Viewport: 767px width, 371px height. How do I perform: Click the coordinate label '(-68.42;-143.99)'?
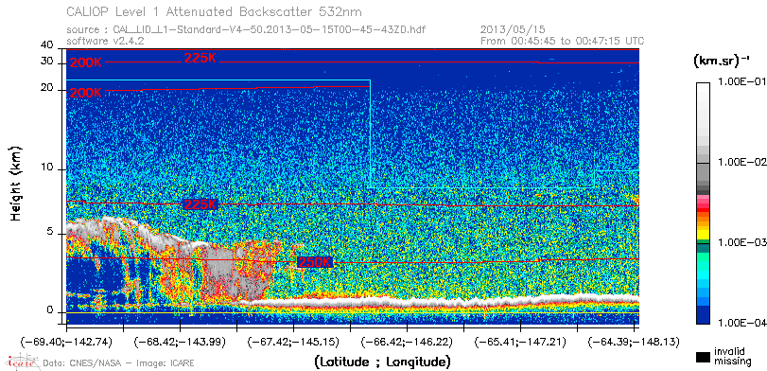tap(180, 341)
